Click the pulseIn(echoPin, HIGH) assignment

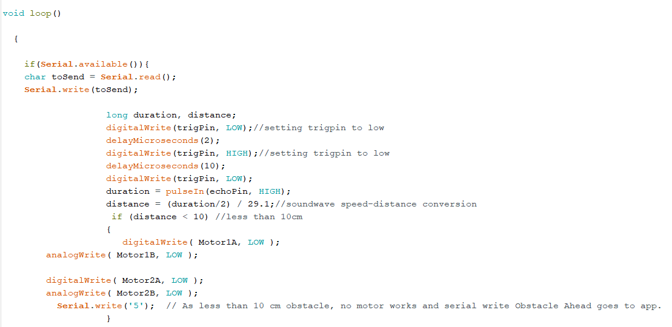pyautogui.click(x=198, y=191)
